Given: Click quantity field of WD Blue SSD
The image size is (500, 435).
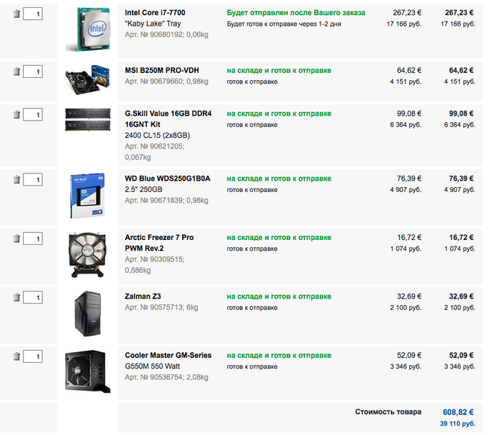Looking at the screenshot, I should click(33, 179).
